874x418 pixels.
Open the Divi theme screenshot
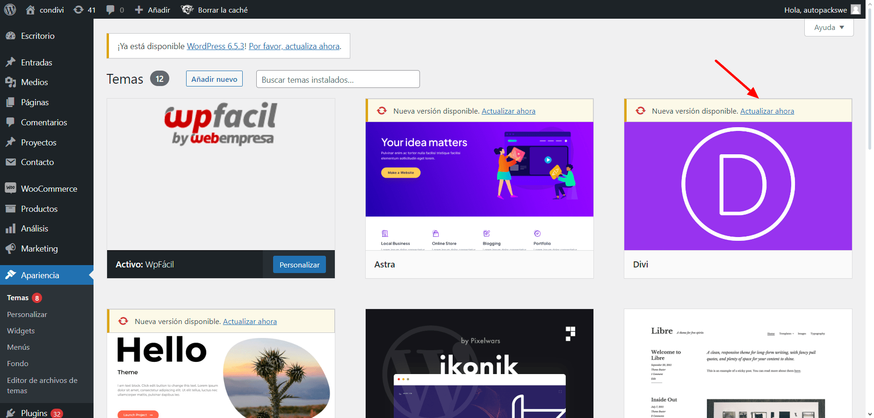[738, 186]
